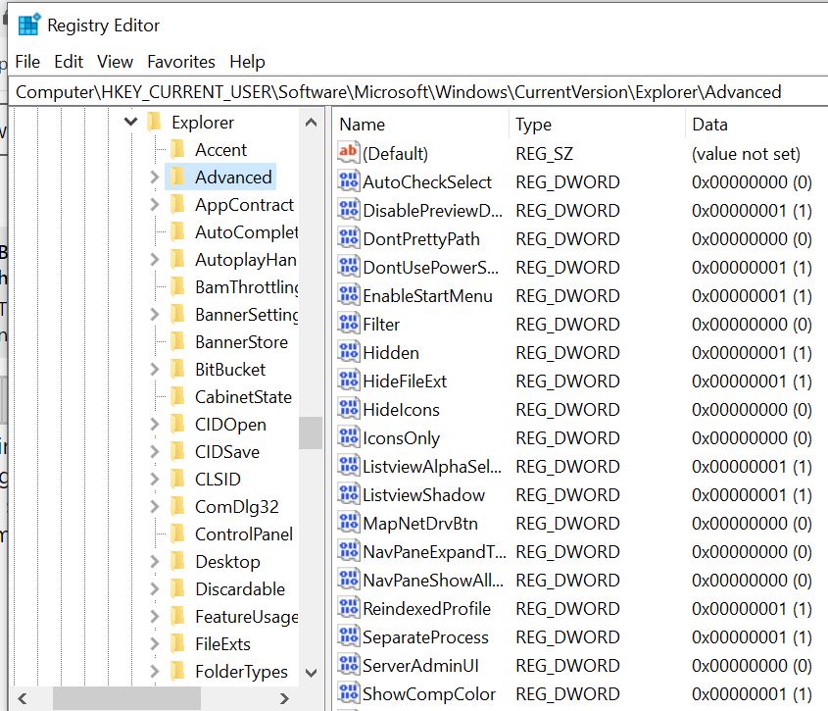The image size is (828, 711).
Task: Click the SeparateProcess DWORD icon
Action: pyautogui.click(x=349, y=636)
